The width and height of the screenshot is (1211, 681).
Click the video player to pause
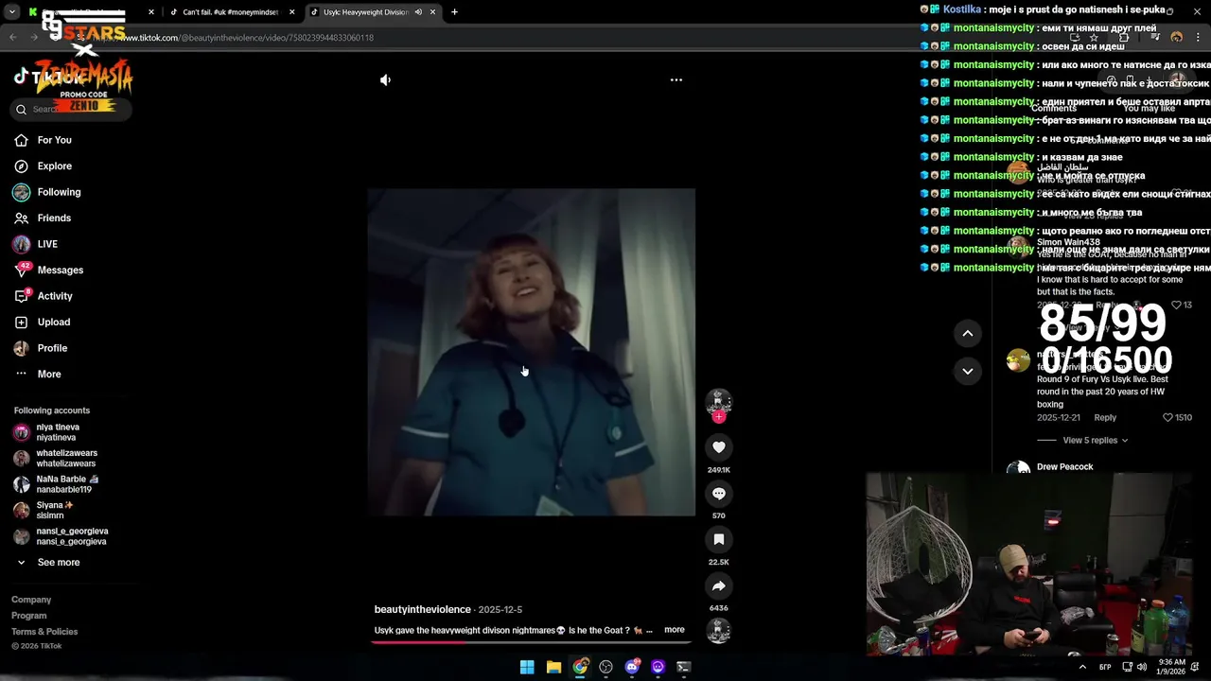tap(532, 352)
